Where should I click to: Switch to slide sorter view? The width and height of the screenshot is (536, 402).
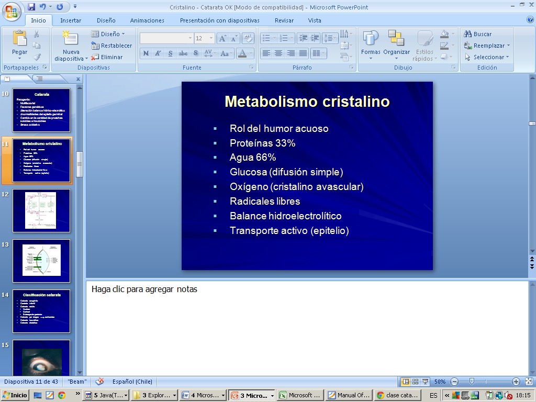pyautogui.click(x=415, y=382)
